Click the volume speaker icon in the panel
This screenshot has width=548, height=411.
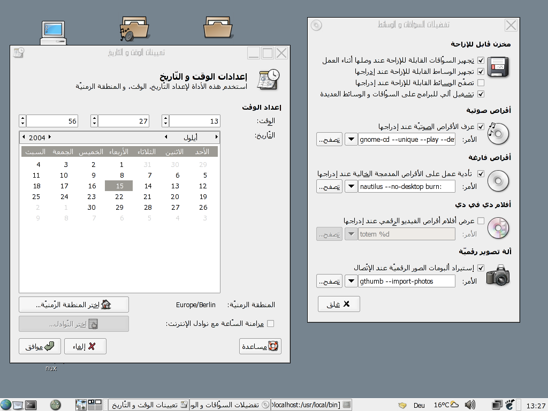tap(470, 405)
